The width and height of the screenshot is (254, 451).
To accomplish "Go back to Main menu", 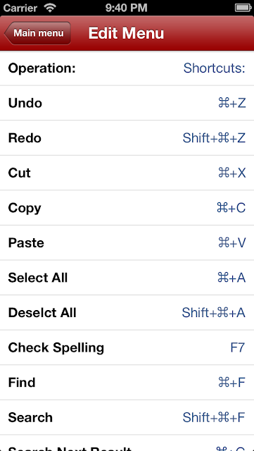I will 37,33.
